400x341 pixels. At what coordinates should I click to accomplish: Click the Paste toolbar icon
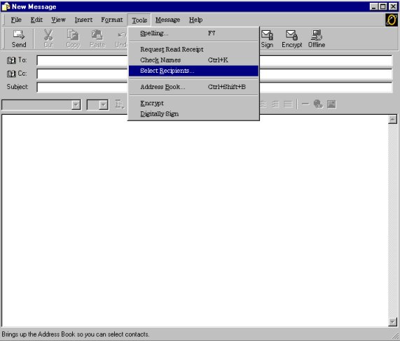click(97, 35)
